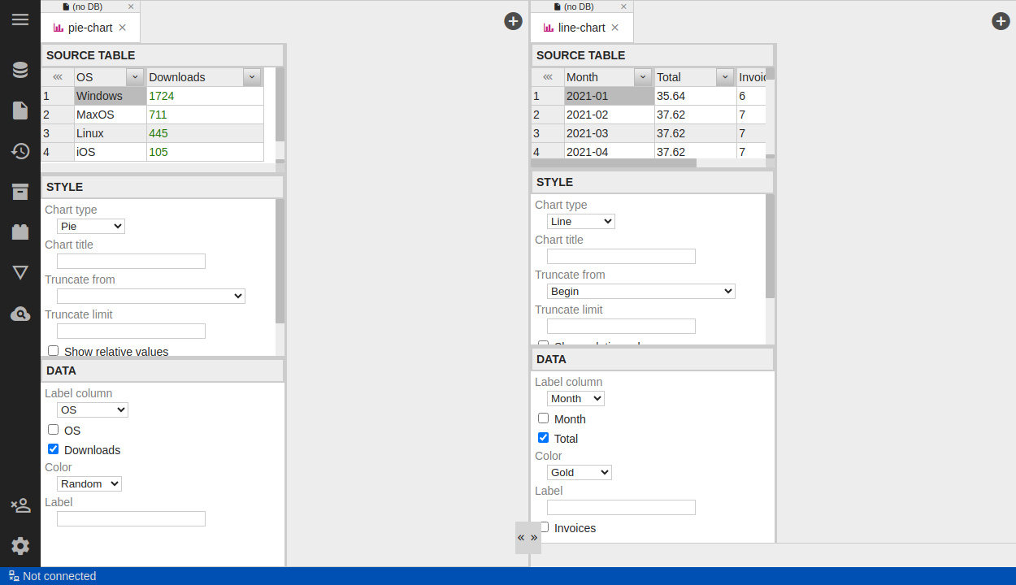Image resolution: width=1016 pixels, height=585 pixels.
Task: Open the cloud download icon in sidebar
Action: click(x=20, y=314)
